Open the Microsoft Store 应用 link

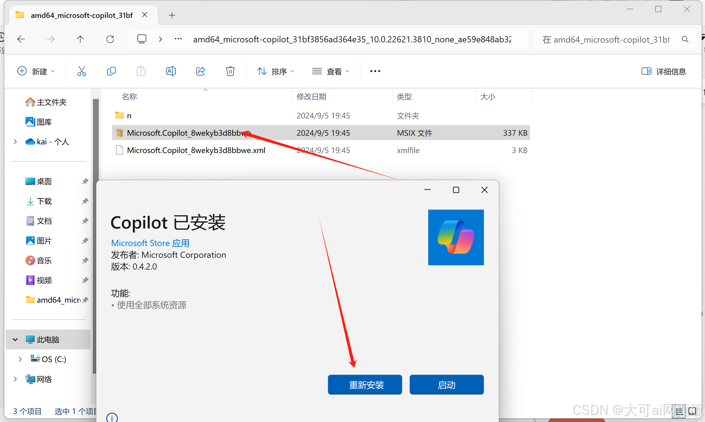(150, 243)
